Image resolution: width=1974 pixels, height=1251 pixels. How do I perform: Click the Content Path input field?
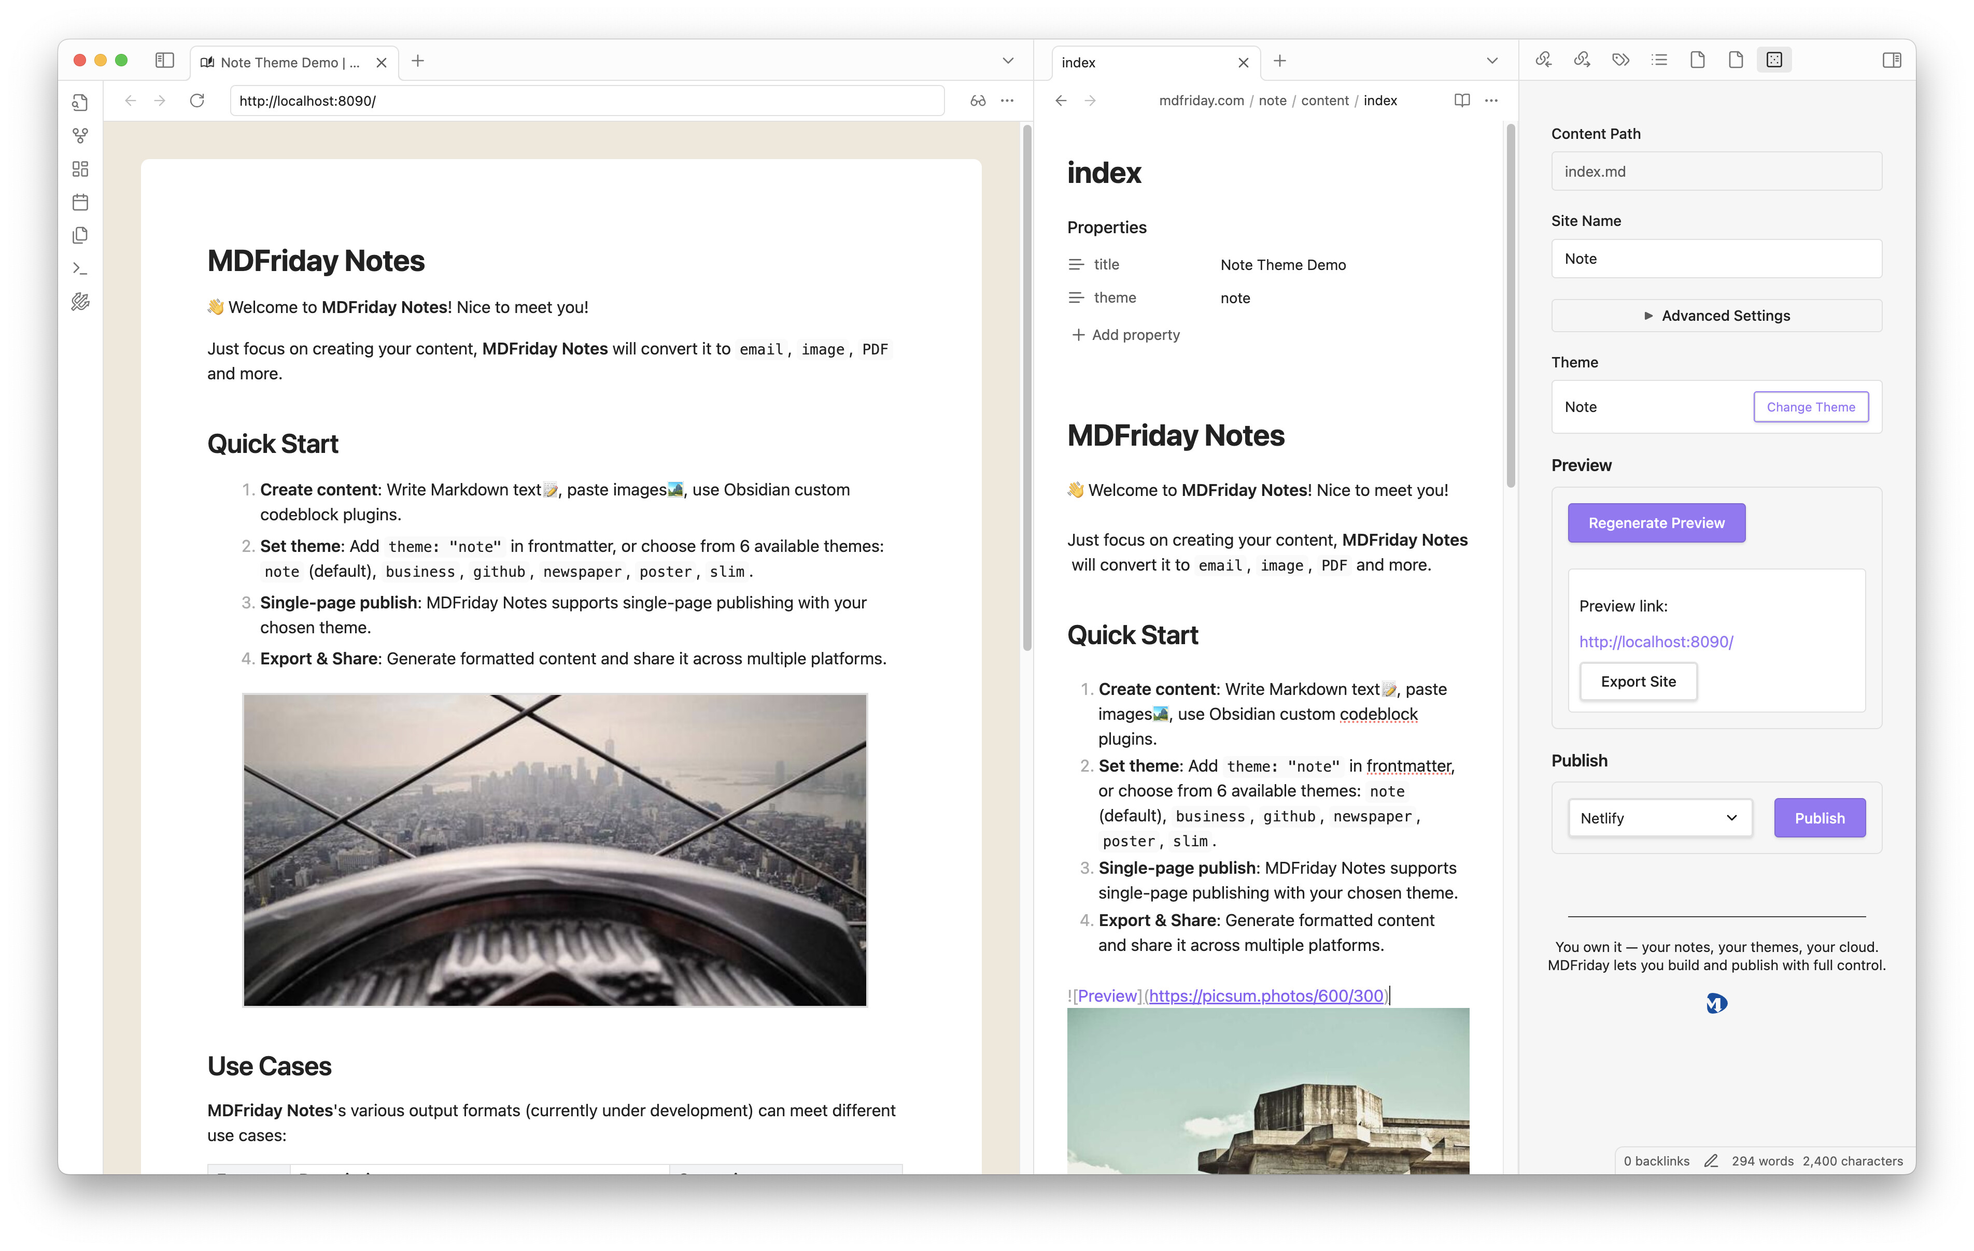1716,172
